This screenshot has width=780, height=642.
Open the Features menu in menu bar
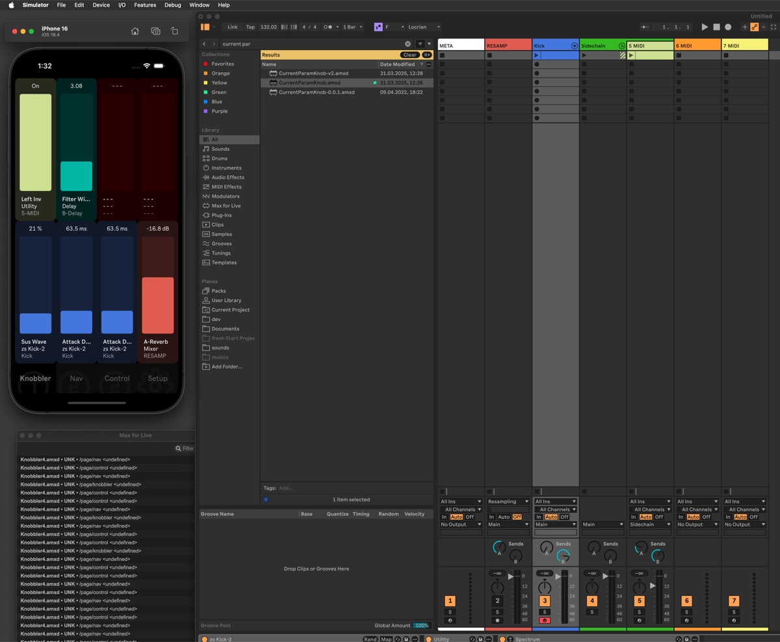click(145, 5)
